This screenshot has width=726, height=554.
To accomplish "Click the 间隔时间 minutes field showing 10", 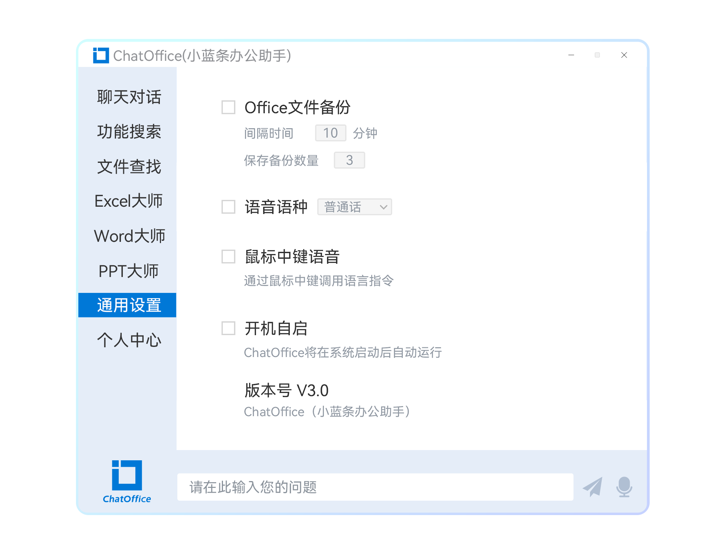I will coord(331,133).
